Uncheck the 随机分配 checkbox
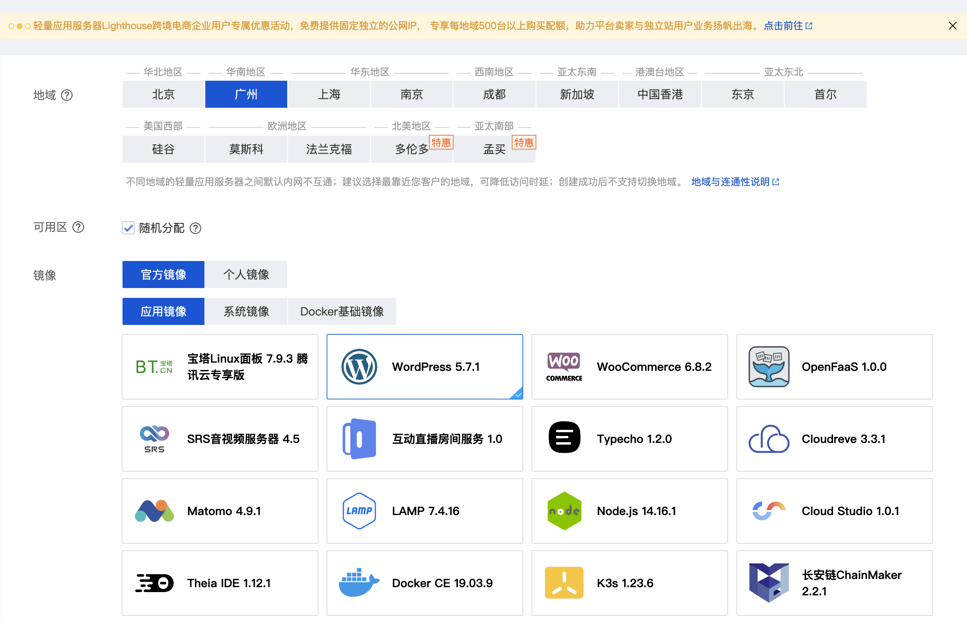 128,228
